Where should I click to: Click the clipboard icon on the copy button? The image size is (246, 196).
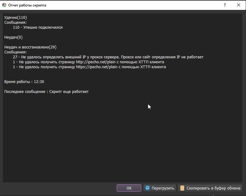[x=182, y=188]
